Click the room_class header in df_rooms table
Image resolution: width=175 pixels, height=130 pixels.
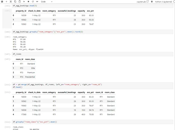point(30,59)
